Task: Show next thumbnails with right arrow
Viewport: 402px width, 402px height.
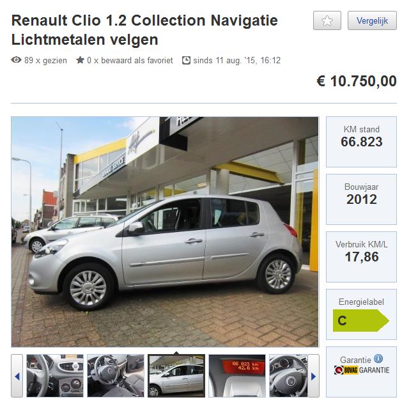Action: click(313, 376)
